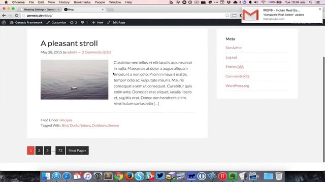
Task: Open Genesis Framework in admin bar
Action: point(26,22)
